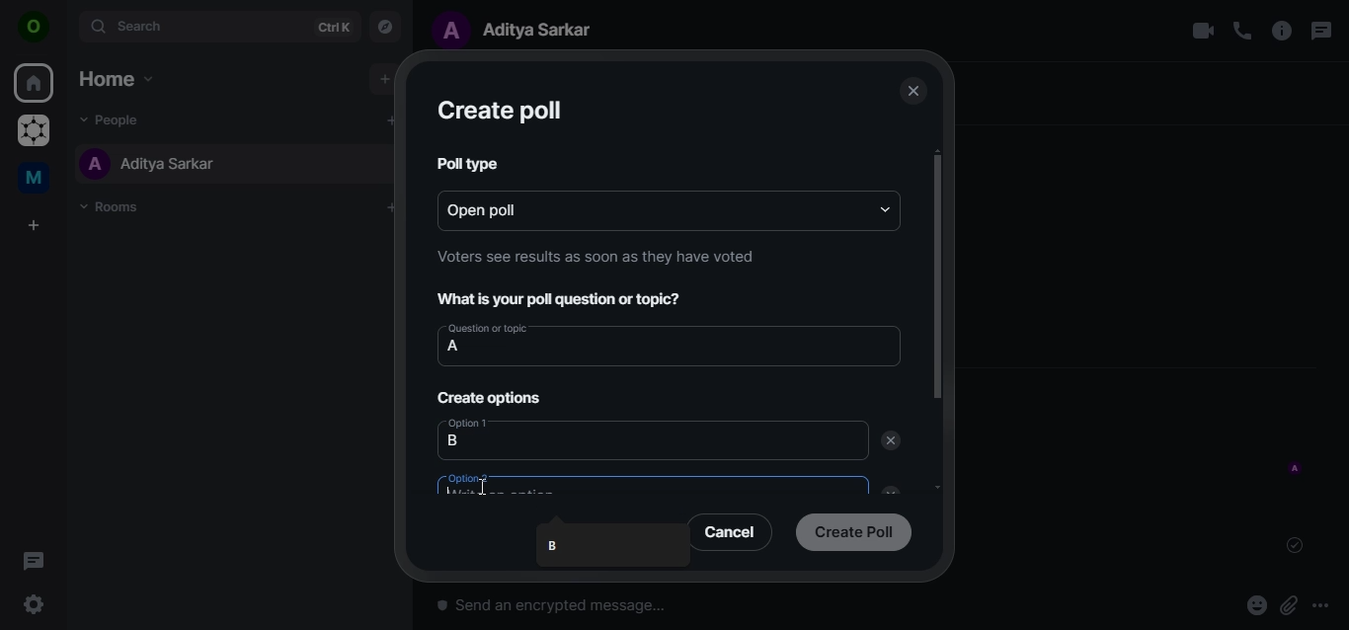Click the Question or topic field
Image resolution: width=1349 pixels, height=630 pixels.
(669, 348)
